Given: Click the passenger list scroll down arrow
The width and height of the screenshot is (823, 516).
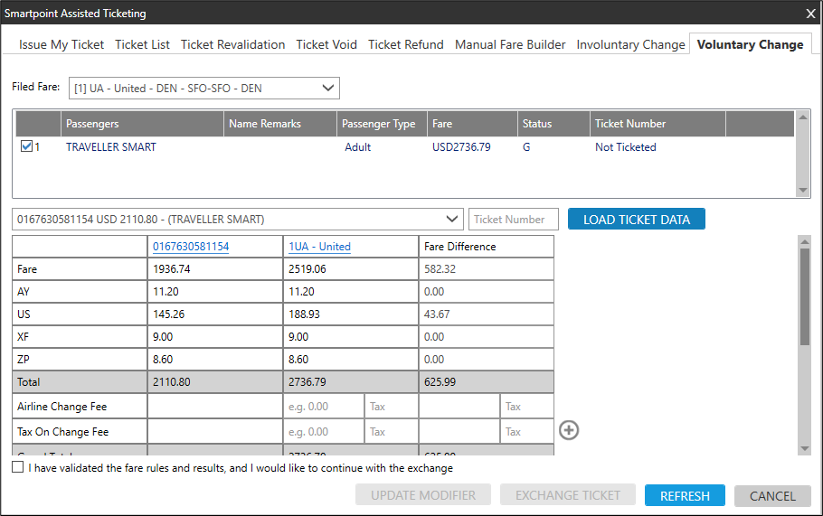Looking at the screenshot, I should 803,191.
